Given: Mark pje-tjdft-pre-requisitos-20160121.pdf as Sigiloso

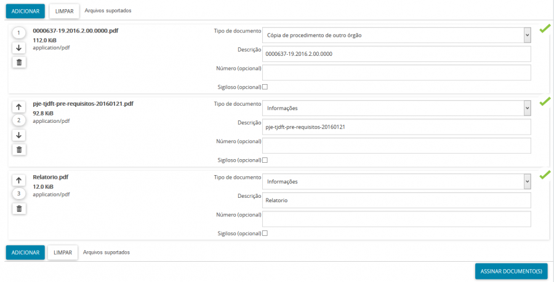Looking at the screenshot, I should (265, 160).
